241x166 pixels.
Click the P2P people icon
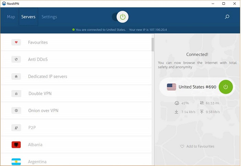point(16,128)
